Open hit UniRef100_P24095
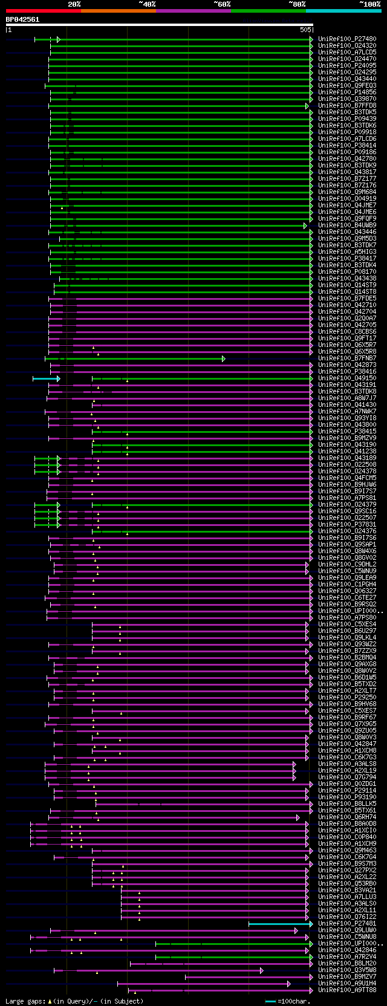387x1006 pixels. [x=347, y=66]
